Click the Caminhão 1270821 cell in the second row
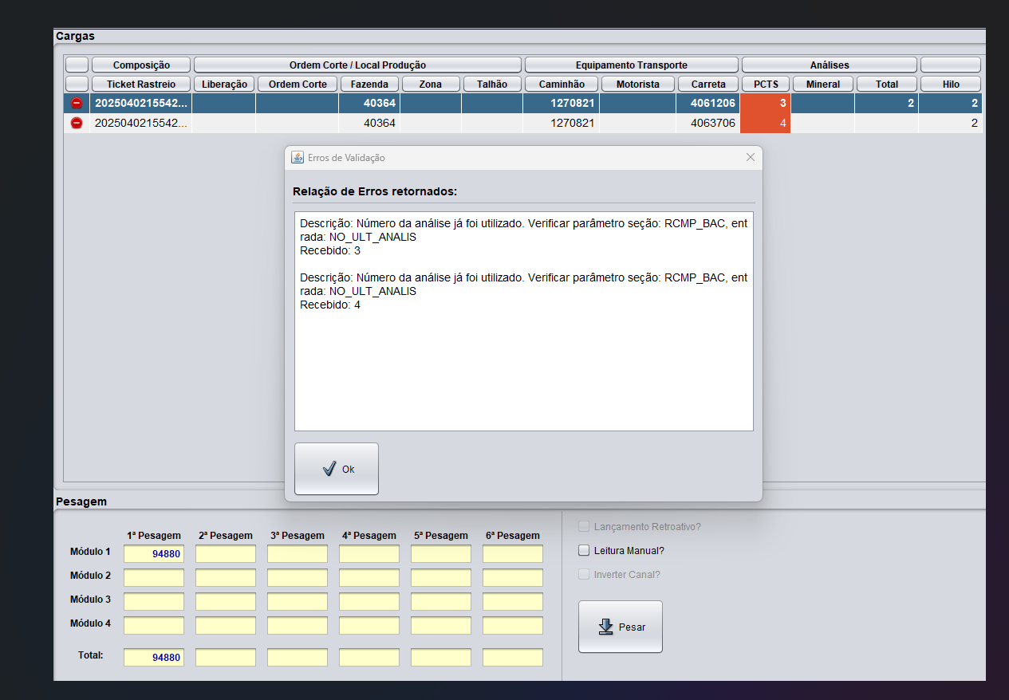Viewport: 1009px width, 700px height. click(562, 123)
